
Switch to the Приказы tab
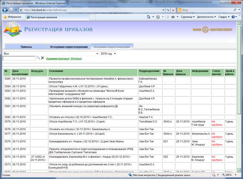point(26,47)
